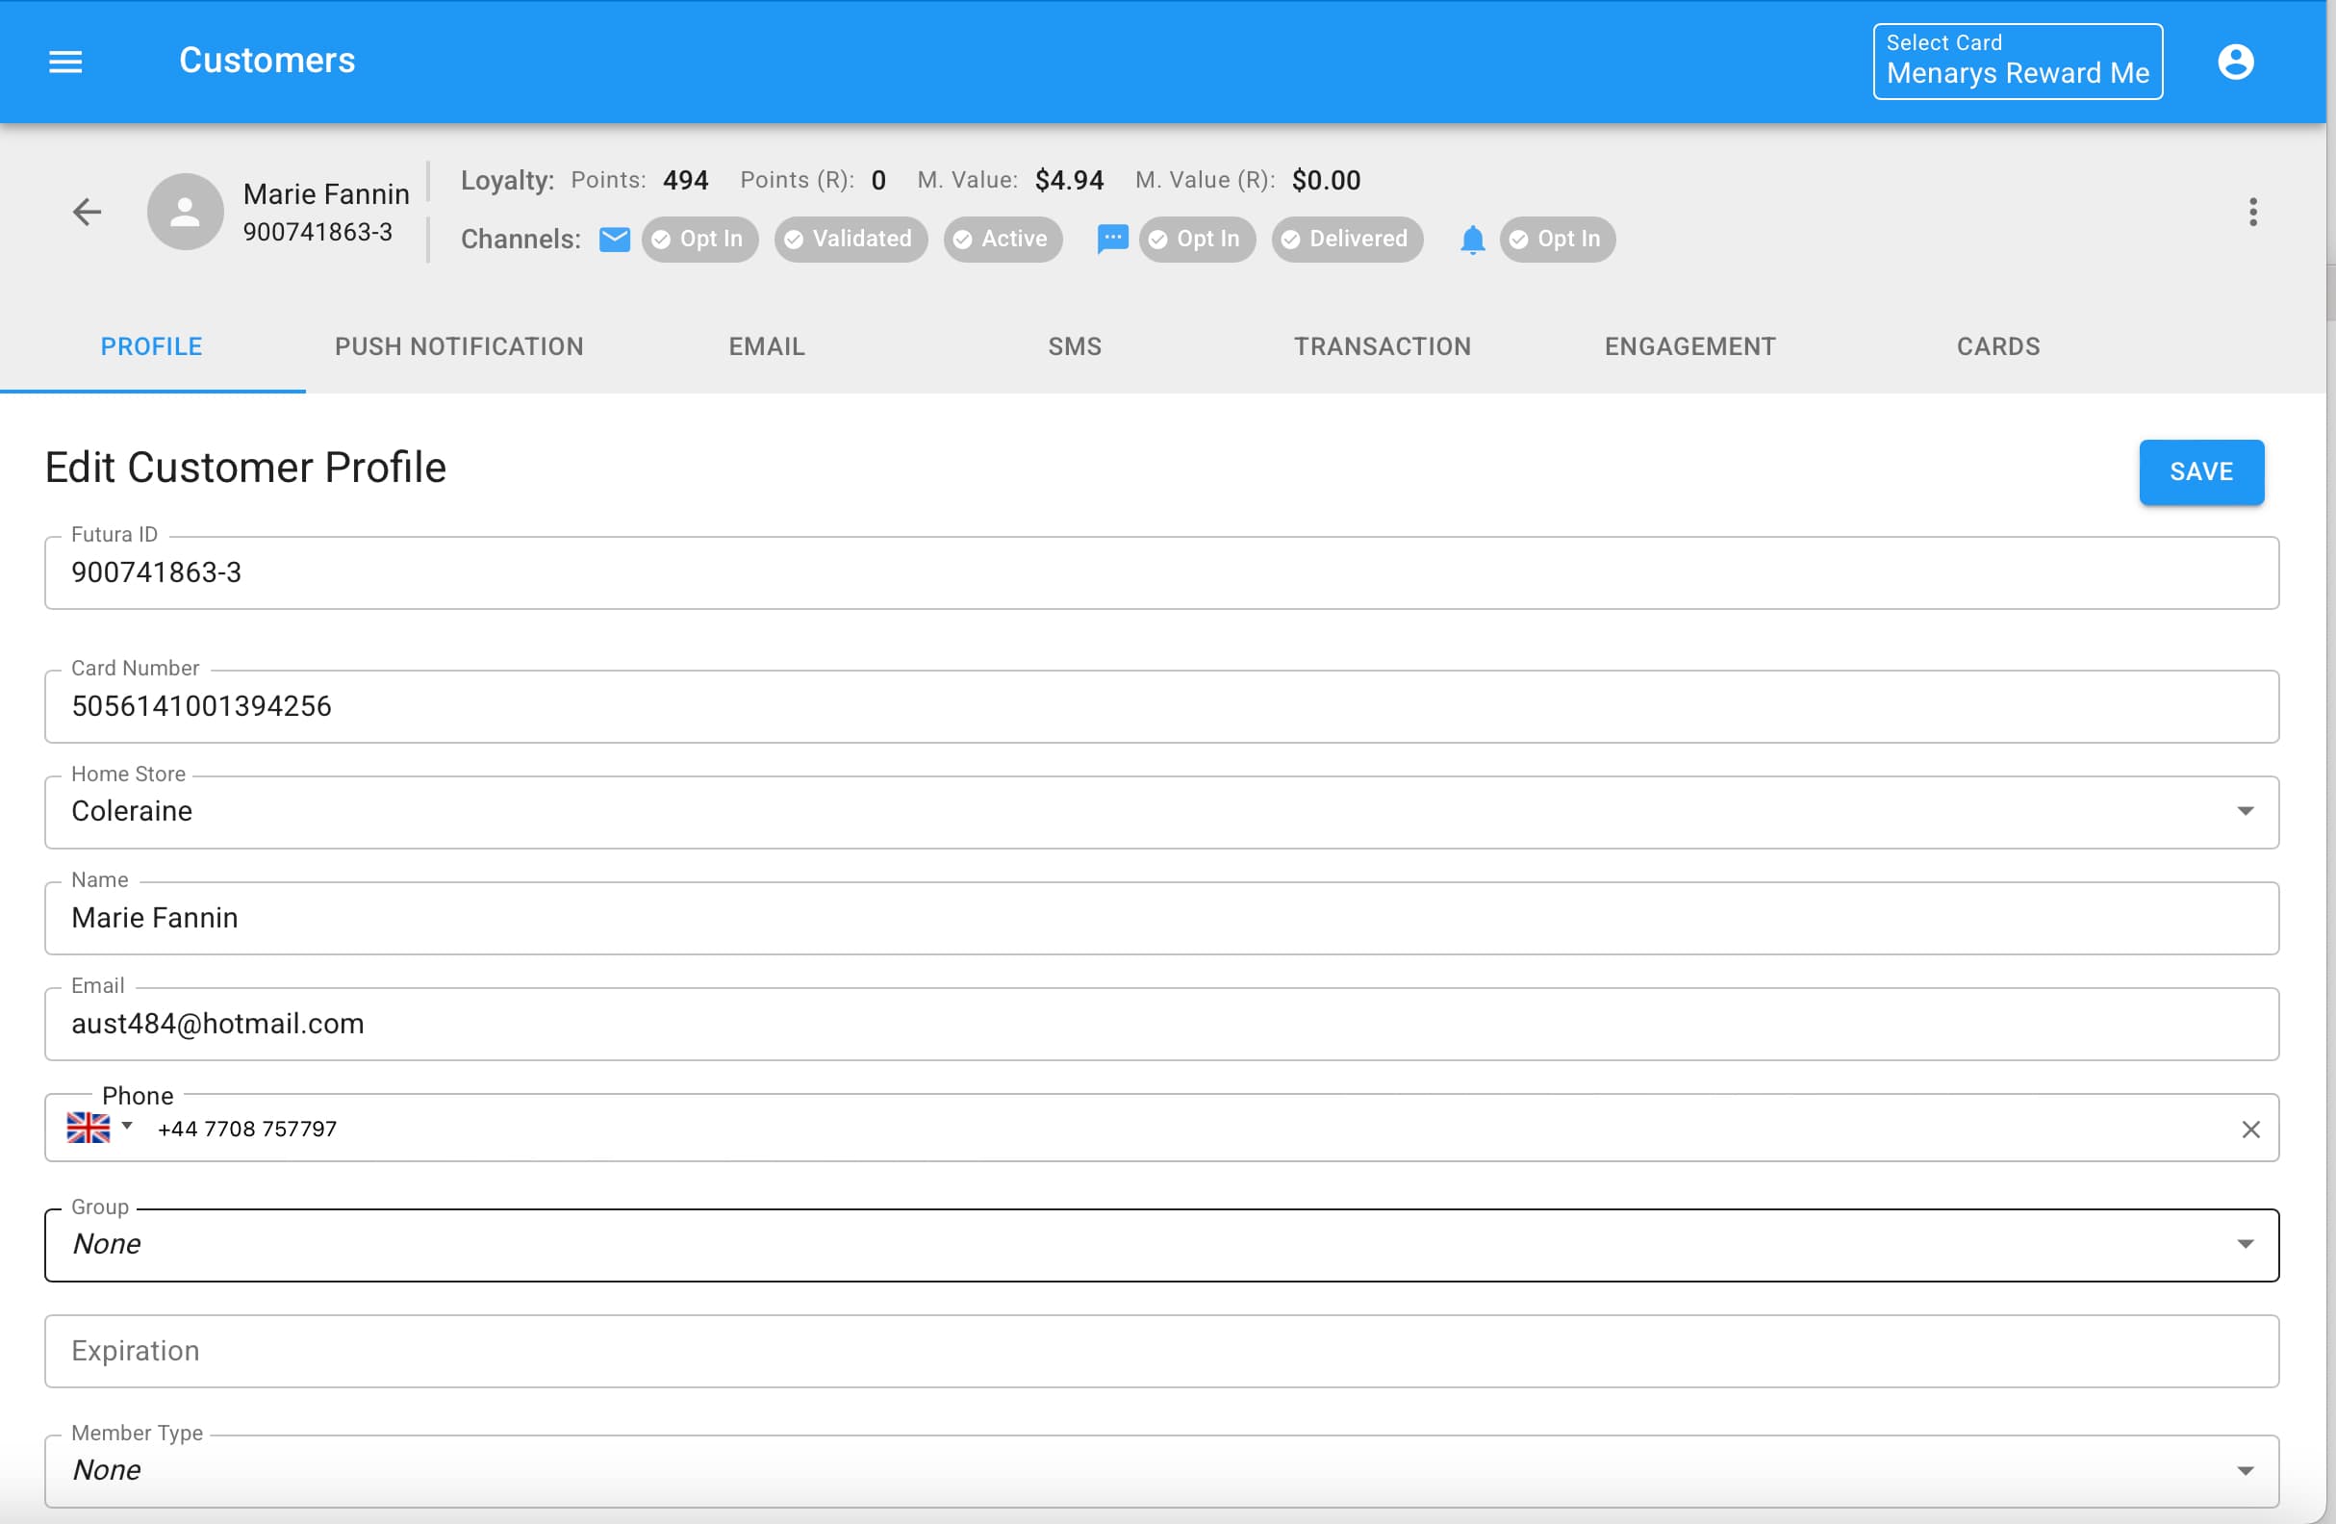Click the back arrow to return

tap(87, 211)
